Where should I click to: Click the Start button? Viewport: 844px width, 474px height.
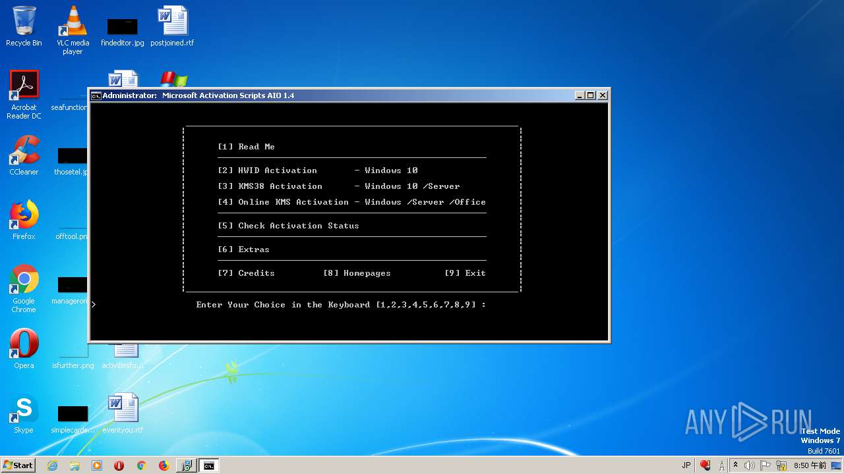pyautogui.click(x=18, y=465)
